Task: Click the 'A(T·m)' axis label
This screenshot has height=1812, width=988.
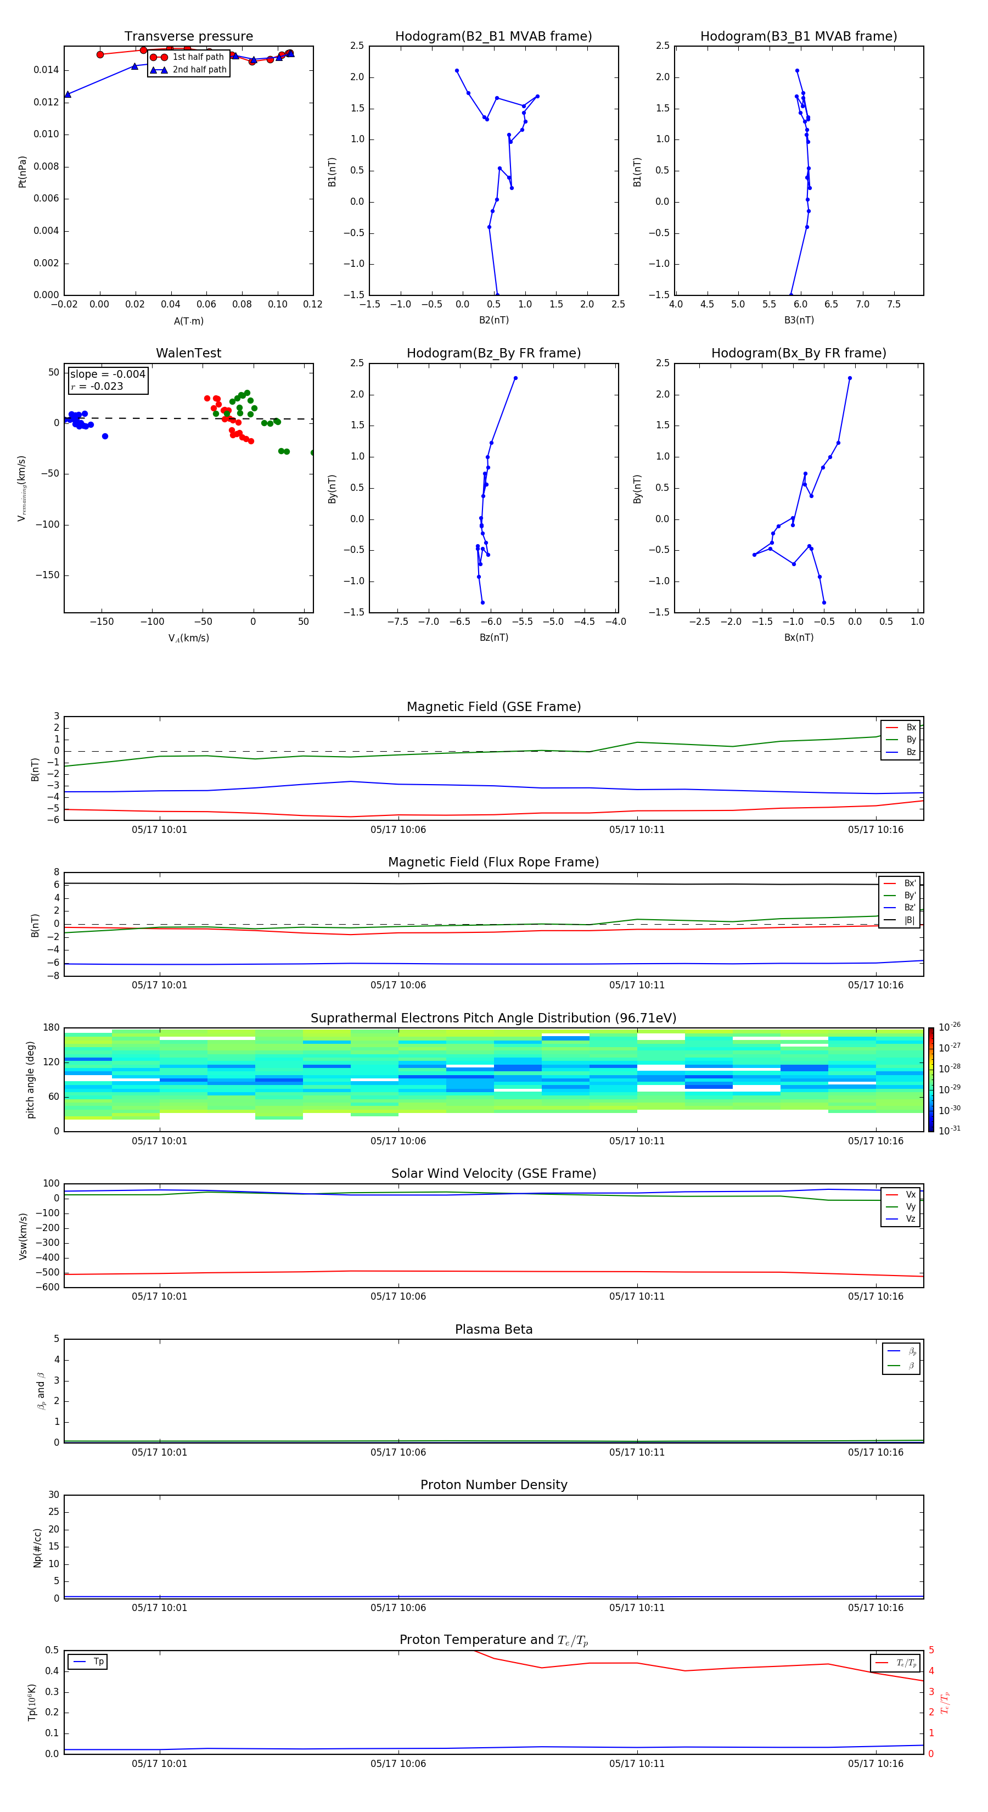Action: tap(188, 321)
